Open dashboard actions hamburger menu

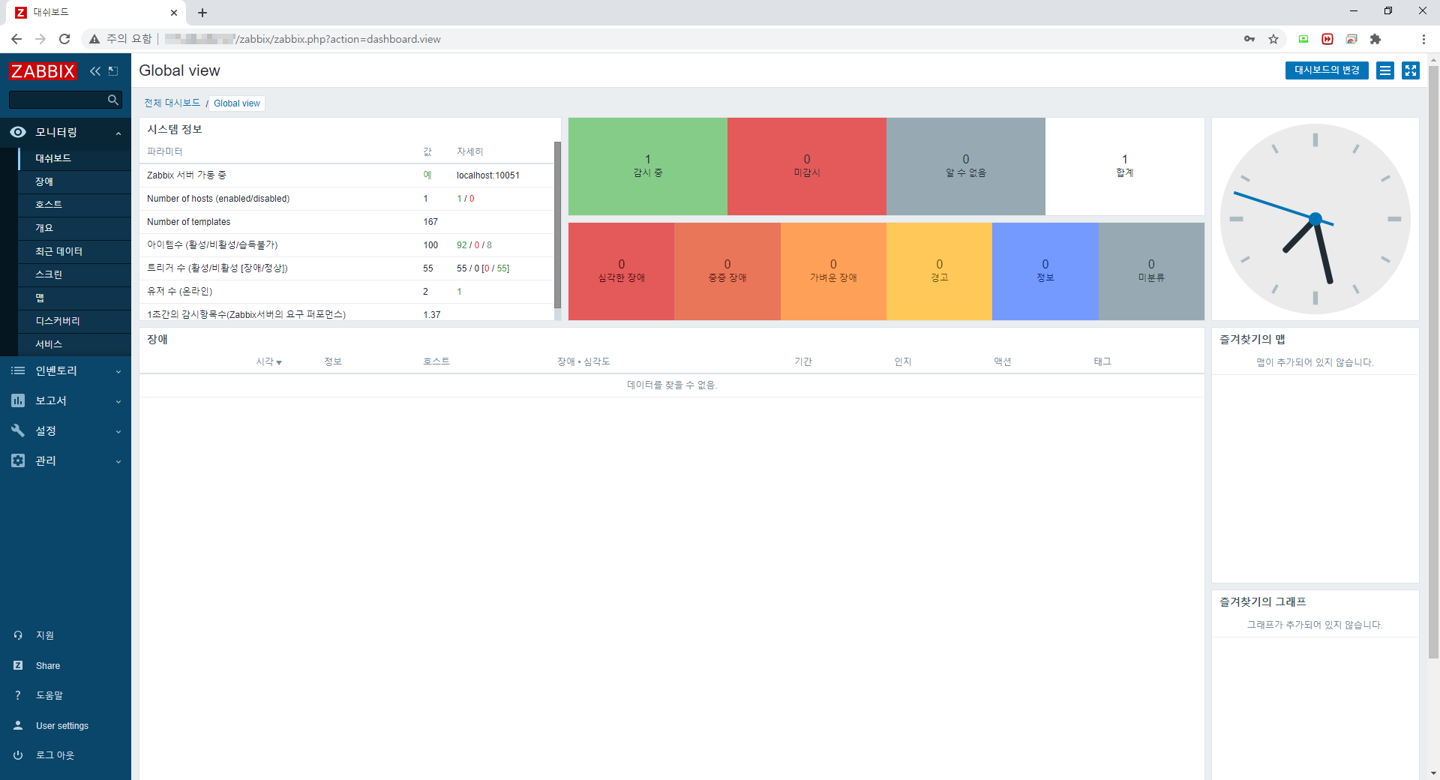[1385, 70]
